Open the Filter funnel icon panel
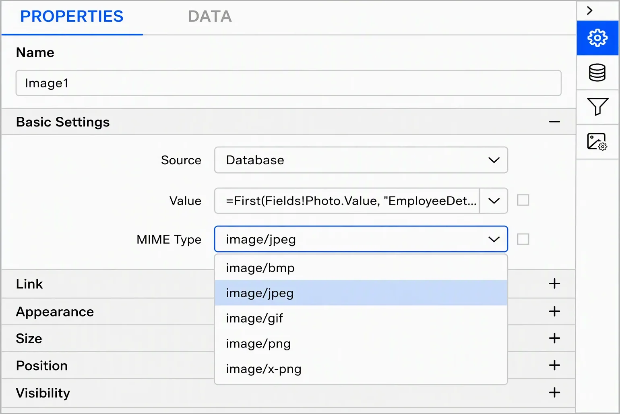 coord(597,107)
